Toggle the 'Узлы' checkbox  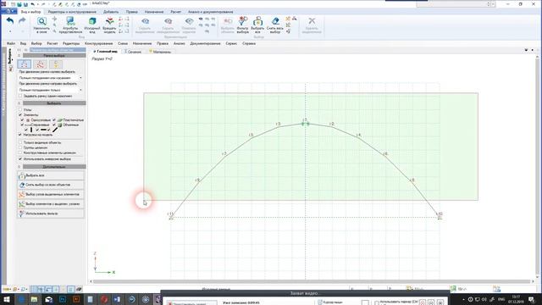[x=20, y=109]
